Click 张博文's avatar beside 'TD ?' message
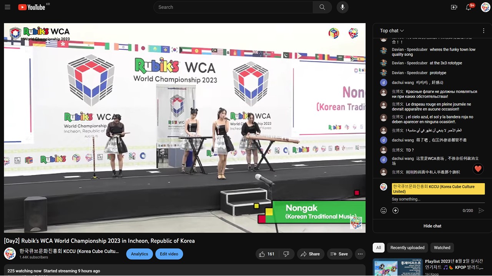 (x=383, y=150)
